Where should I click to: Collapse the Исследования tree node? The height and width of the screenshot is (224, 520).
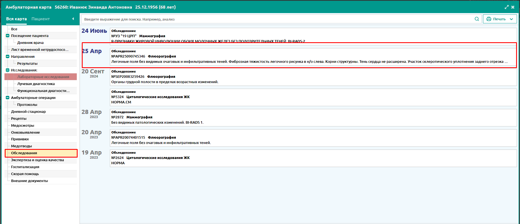[8, 70]
